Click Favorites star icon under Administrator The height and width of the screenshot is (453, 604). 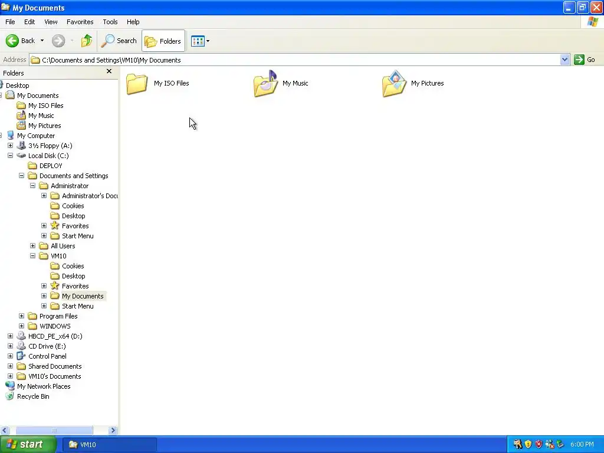point(55,226)
